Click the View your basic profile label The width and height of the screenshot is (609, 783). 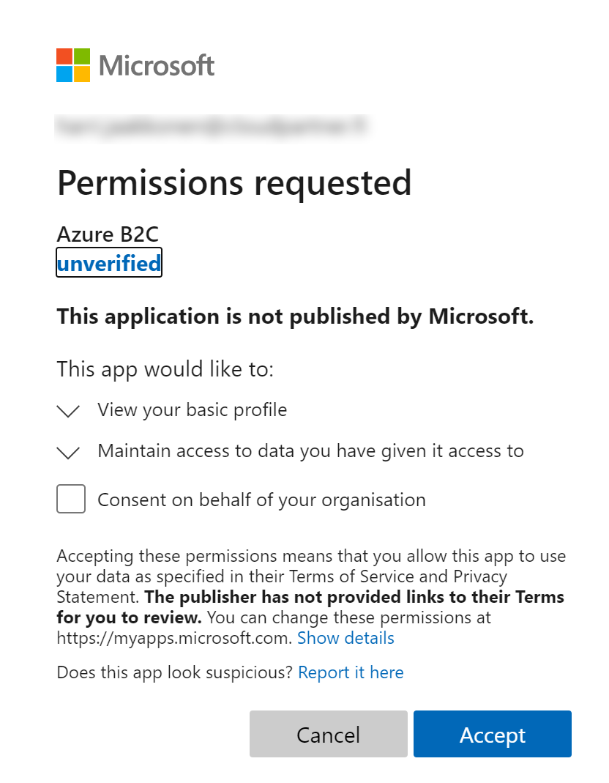[192, 409]
